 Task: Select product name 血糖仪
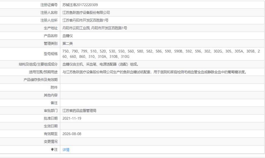coord(68,36)
